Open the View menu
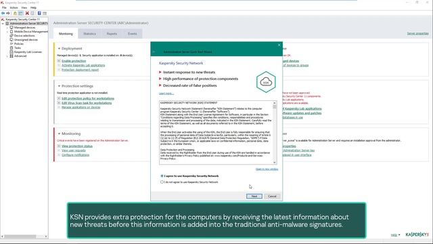Image resolution: width=433 pixels, height=244 pixels. click(x=24, y=7)
